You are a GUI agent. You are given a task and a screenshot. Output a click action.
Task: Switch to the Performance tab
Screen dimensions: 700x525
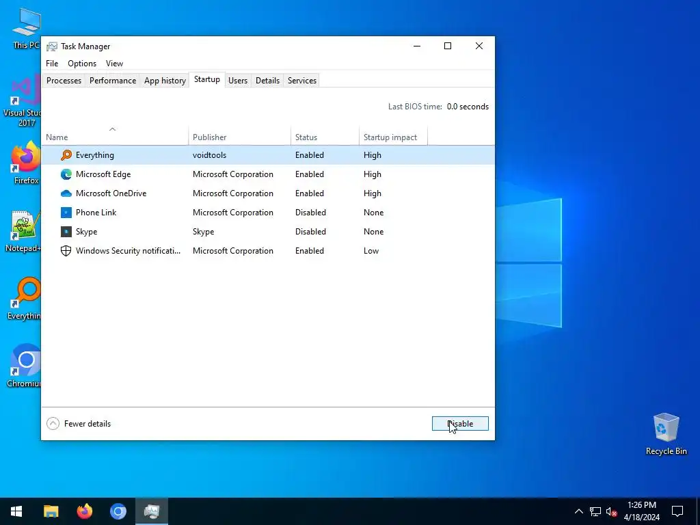[x=113, y=81]
